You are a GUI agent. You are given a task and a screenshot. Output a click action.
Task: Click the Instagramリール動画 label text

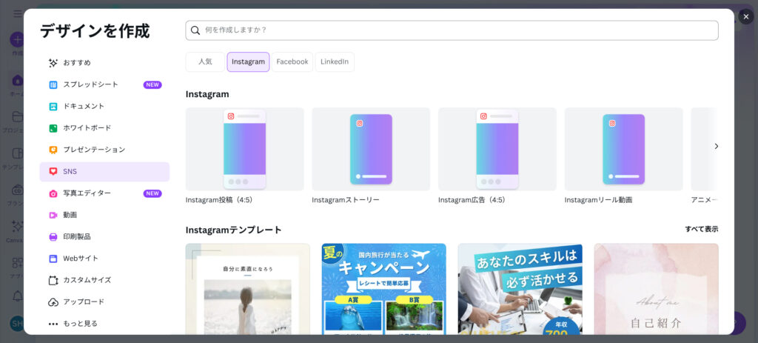point(598,200)
